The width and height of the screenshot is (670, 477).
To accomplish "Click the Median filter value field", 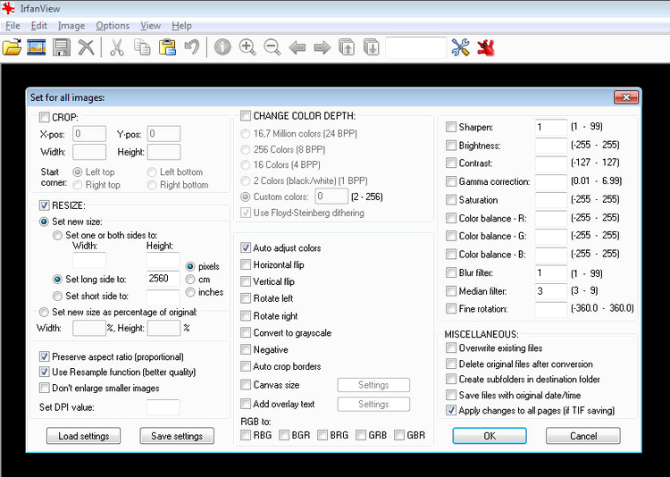I will pos(551,291).
